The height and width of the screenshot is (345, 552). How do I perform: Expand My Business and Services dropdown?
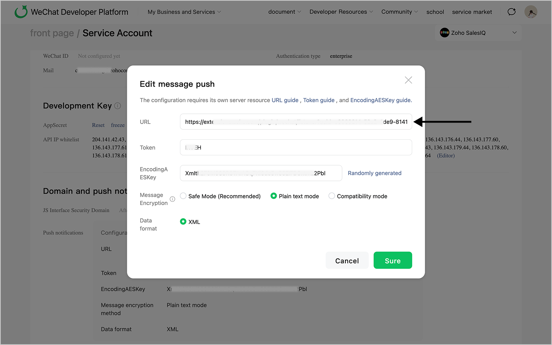tap(184, 12)
